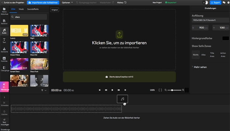Click Wiederholen redo
Viewport: 230px width, 131px height.
click(x=107, y=3)
